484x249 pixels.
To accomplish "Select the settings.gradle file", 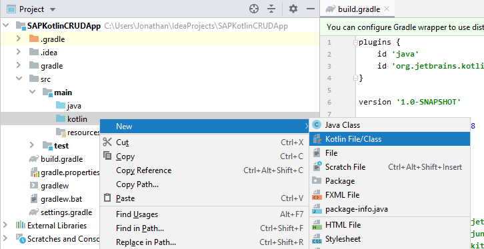I will [66, 212].
